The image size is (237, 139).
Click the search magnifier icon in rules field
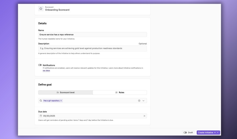tap(41, 100)
